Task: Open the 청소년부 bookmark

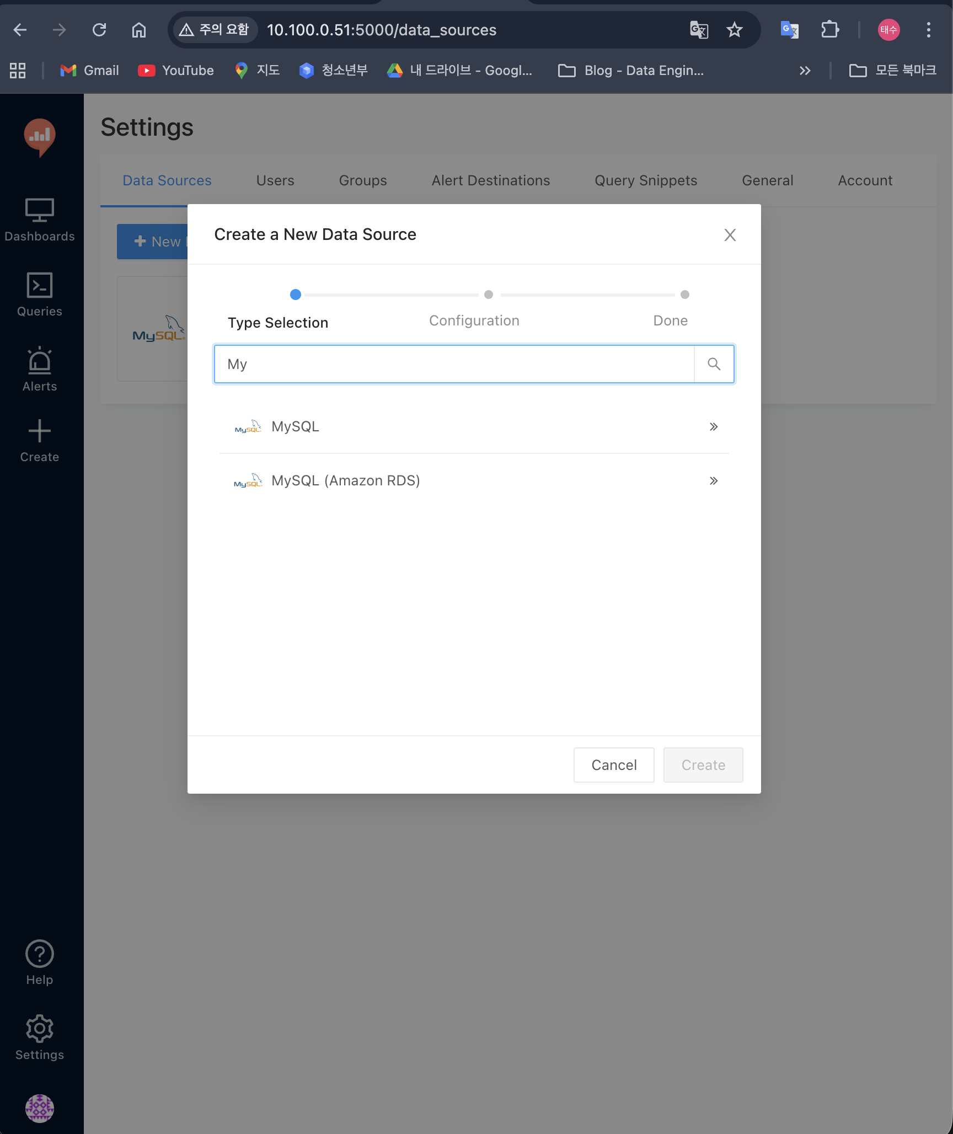Action: pyautogui.click(x=334, y=71)
